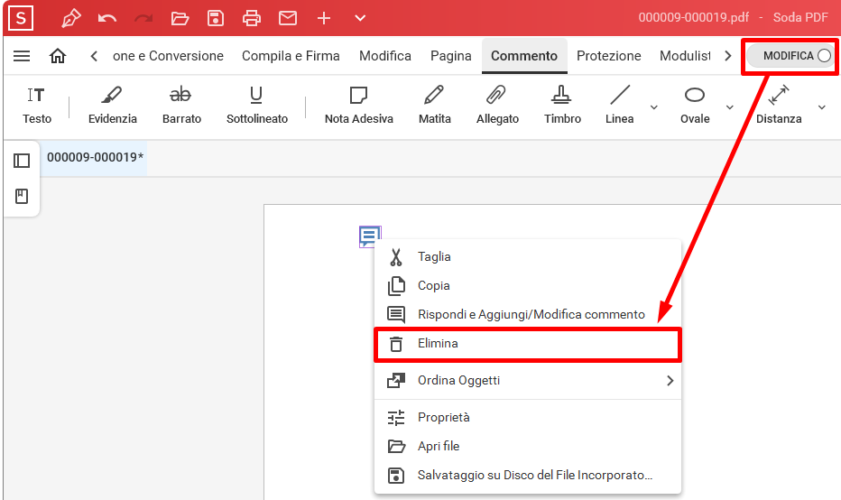
Task: Switch to the Protezione tab
Action: click(609, 56)
